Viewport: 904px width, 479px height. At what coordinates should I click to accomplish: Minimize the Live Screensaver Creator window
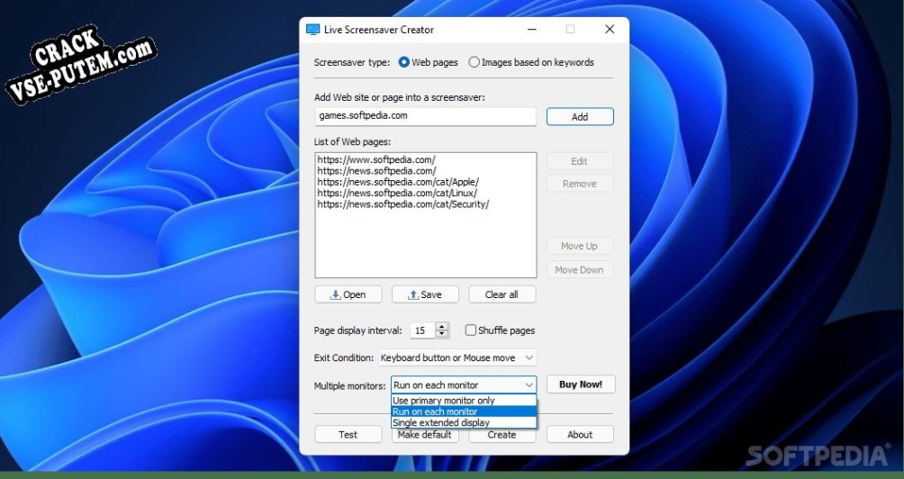(532, 30)
